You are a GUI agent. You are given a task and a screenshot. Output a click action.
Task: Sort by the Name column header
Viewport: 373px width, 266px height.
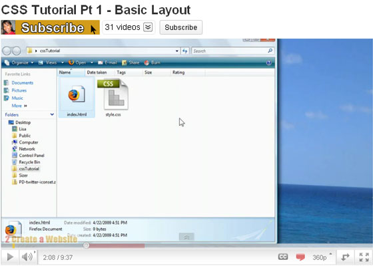coord(71,72)
